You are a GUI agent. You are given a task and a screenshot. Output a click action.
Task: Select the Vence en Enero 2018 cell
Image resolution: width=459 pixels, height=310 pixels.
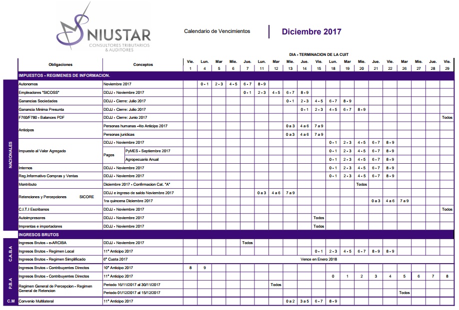(x=319, y=260)
